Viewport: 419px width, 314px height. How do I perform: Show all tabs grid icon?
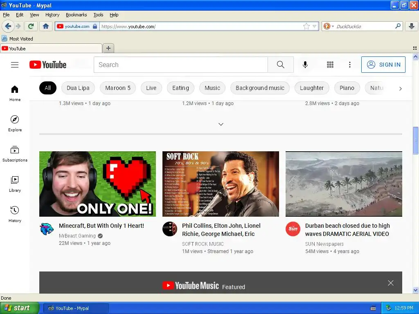point(415,48)
